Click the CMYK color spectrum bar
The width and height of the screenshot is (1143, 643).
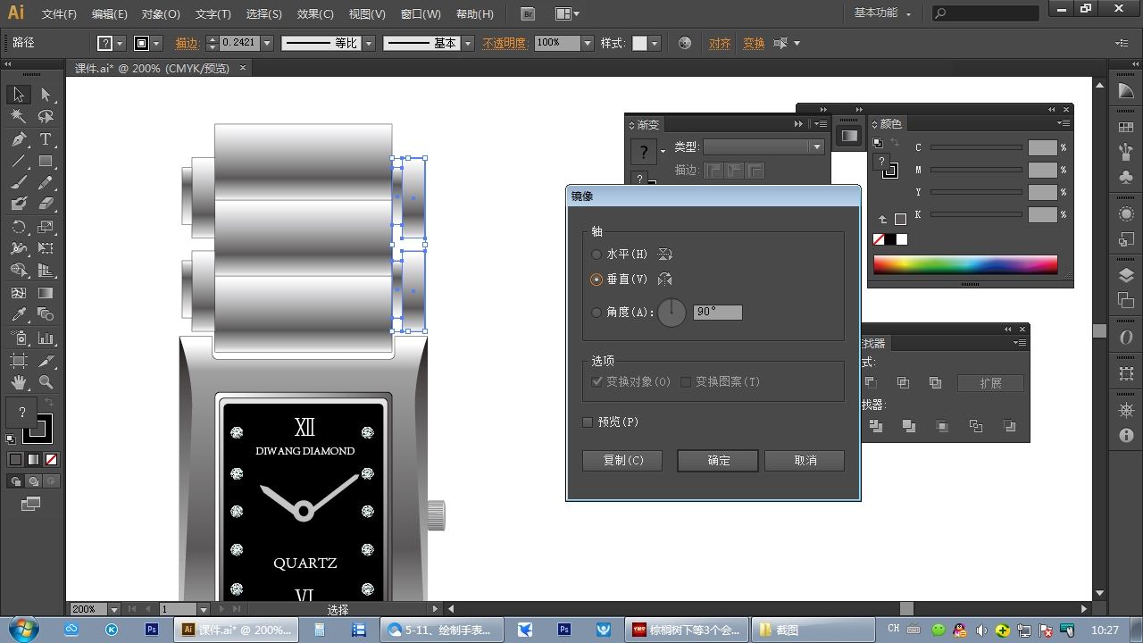(965, 264)
